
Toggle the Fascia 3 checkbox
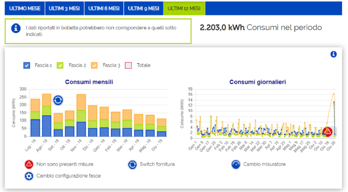click(x=94, y=65)
